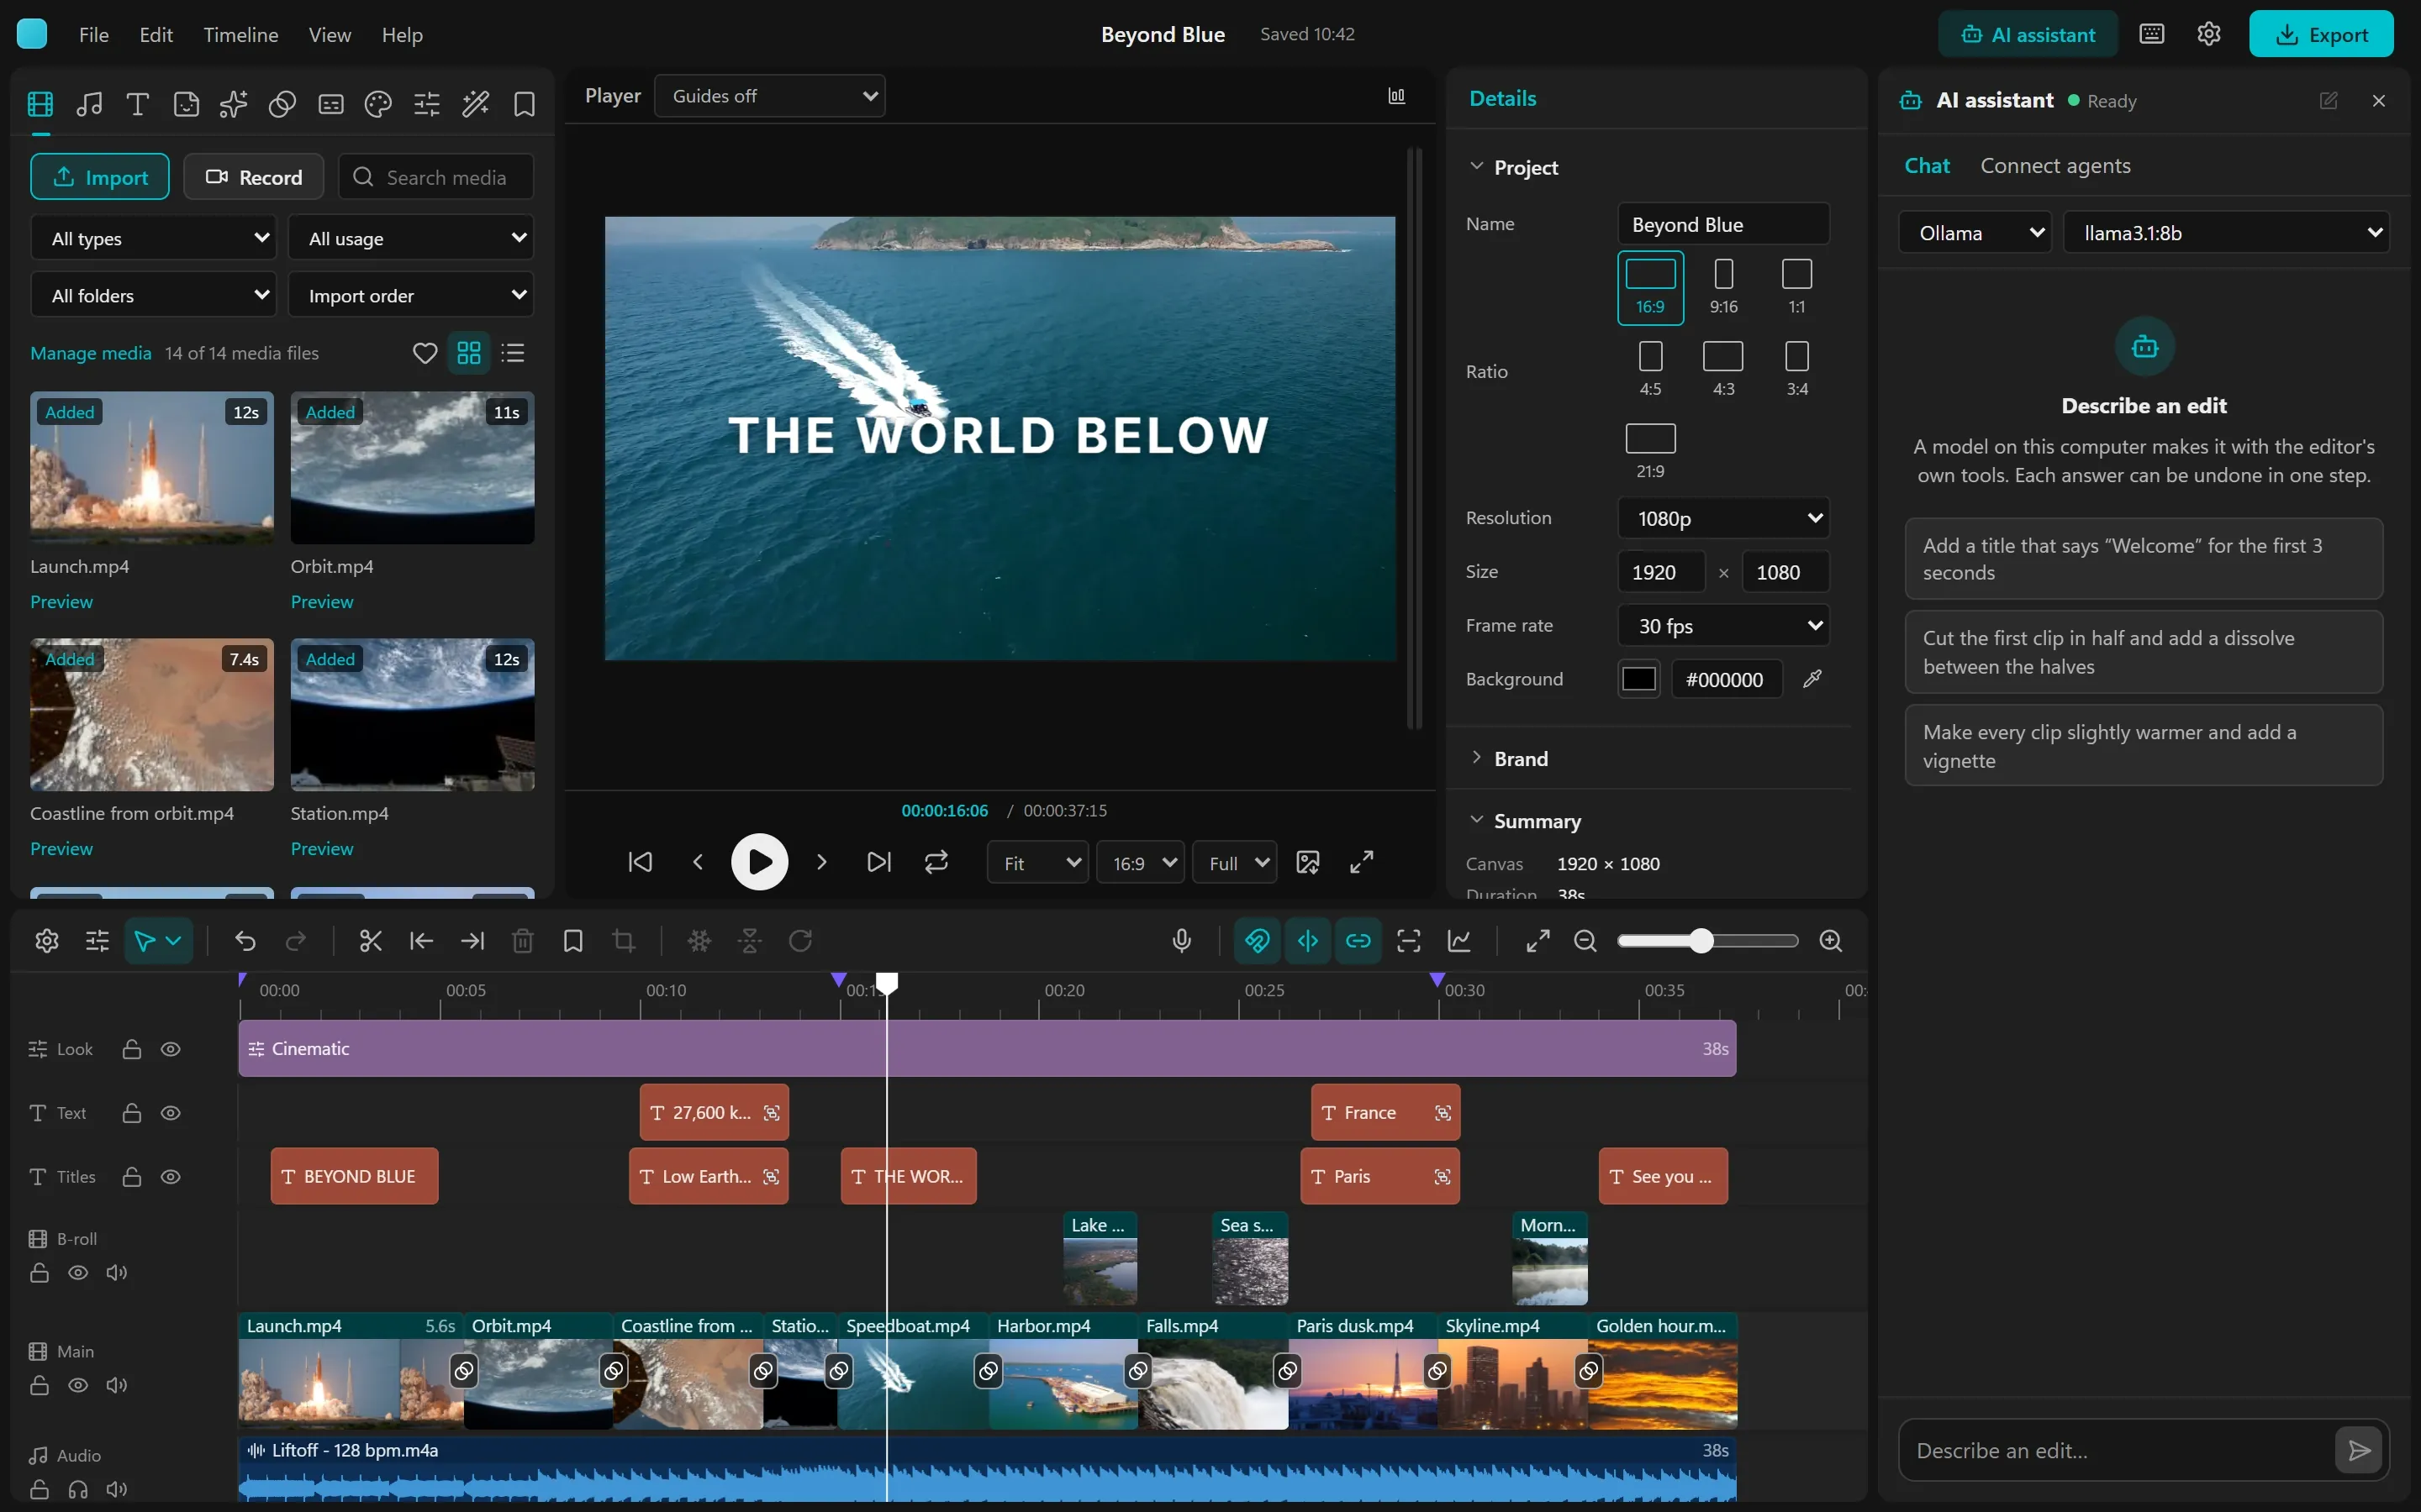This screenshot has height=1512, width=2421.
Task: Switch media view to list layout
Action: tap(514, 353)
